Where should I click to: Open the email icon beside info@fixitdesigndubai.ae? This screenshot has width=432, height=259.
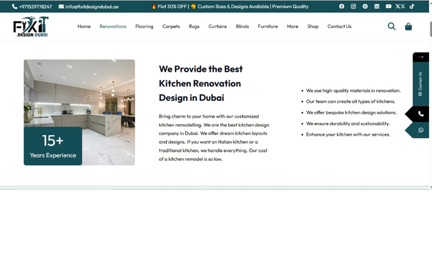(60, 6)
